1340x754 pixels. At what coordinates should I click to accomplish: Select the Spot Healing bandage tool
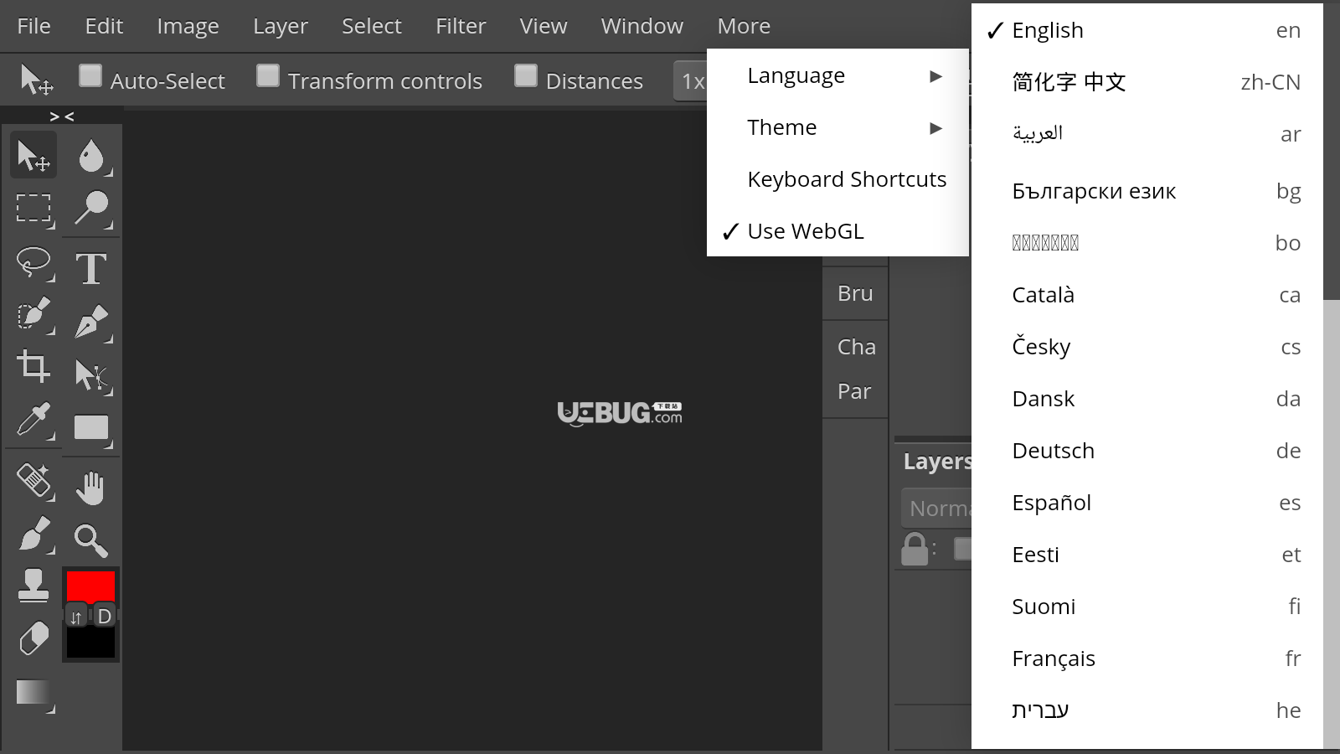[x=33, y=480]
